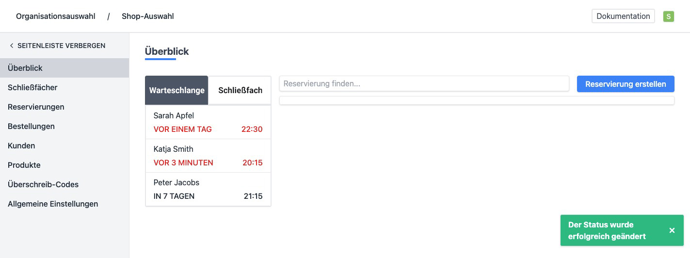Focus the Reservierung finden search field

tap(424, 83)
